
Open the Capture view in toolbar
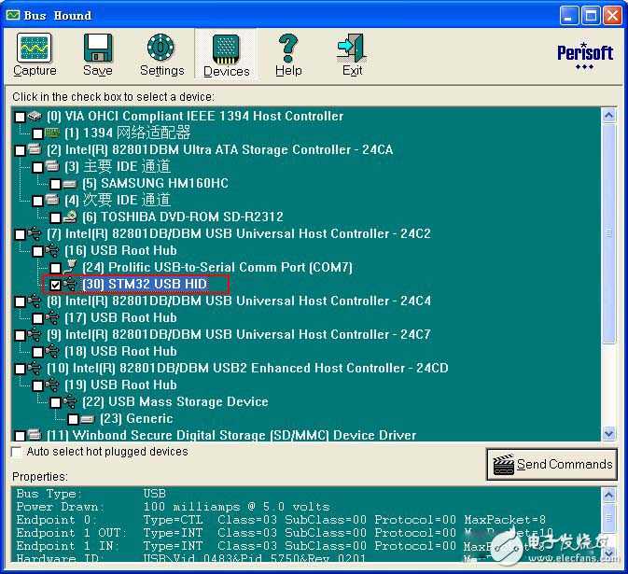click(x=35, y=55)
